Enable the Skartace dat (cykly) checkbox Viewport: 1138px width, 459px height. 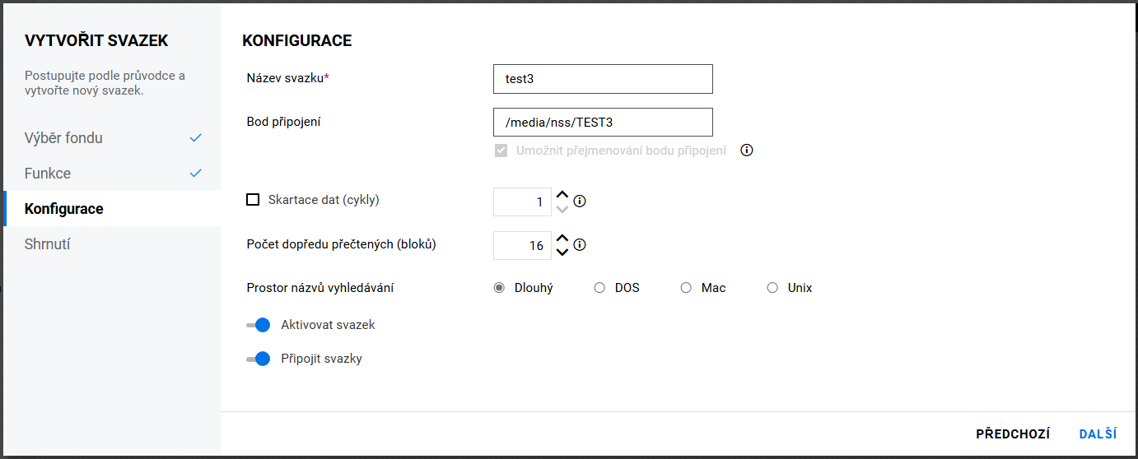[253, 200]
